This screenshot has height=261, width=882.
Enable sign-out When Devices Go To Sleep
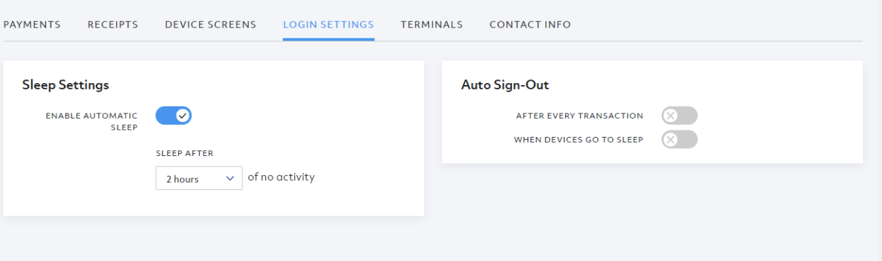tap(679, 140)
